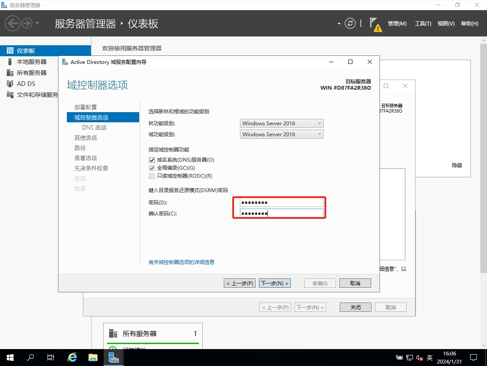The image size is (487, 366).
Task: Click the back arrow navigation icon
Action: point(12,23)
